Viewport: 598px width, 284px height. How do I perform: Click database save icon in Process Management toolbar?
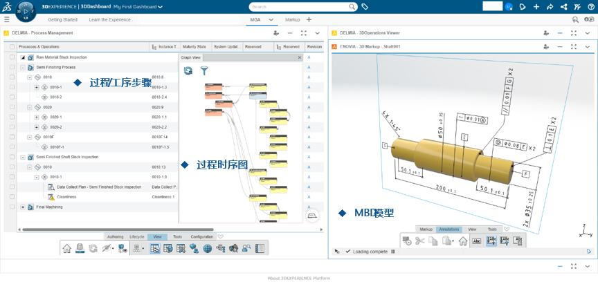[80, 249]
